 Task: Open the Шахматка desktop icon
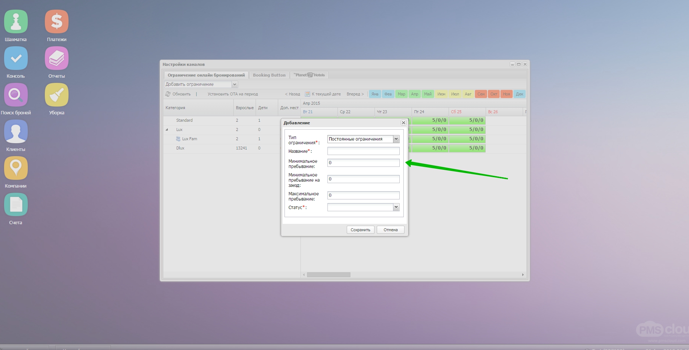click(16, 22)
